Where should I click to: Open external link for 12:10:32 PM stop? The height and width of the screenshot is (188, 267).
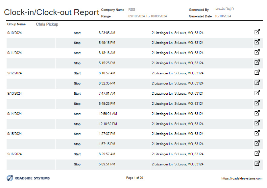click(x=257, y=123)
